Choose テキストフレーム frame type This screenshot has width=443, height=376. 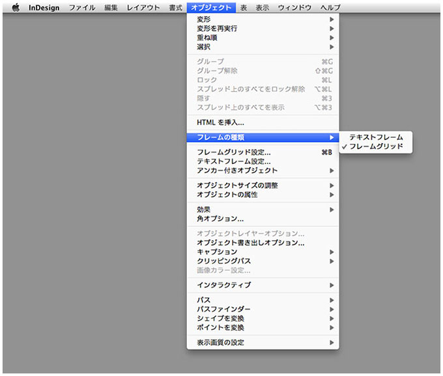click(x=376, y=137)
